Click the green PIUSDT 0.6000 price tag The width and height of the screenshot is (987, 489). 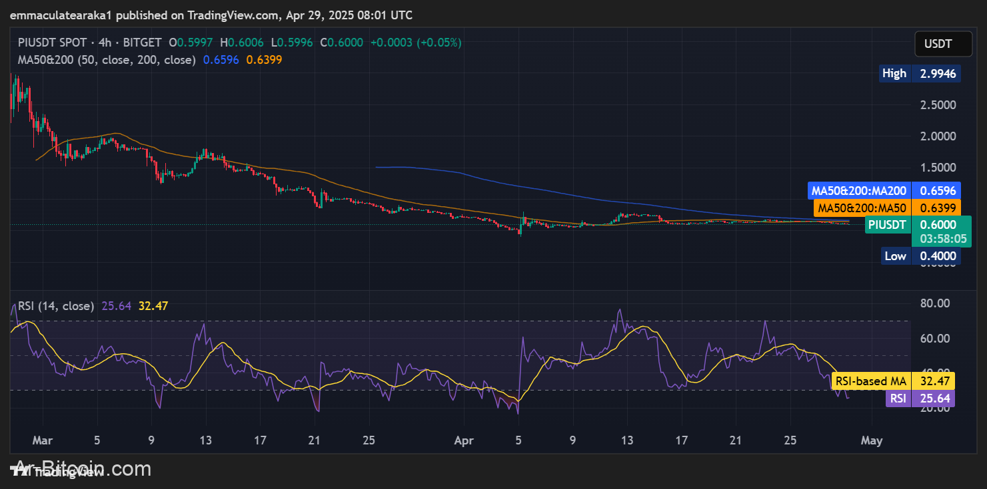tap(918, 224)
